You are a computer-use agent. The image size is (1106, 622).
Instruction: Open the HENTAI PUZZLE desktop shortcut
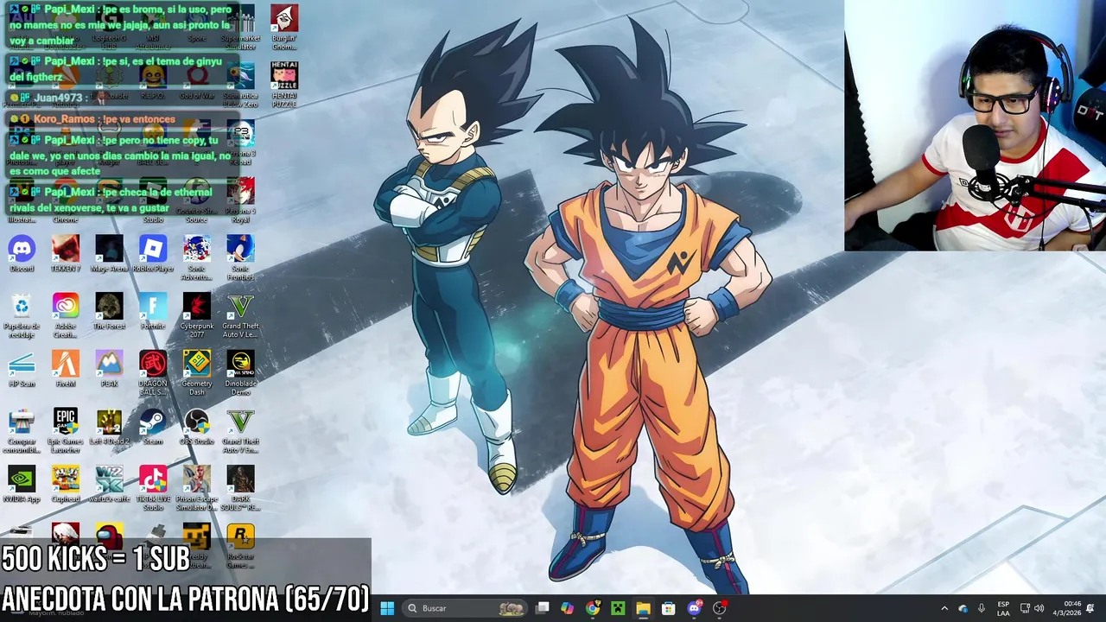click(x=284, y=86)
